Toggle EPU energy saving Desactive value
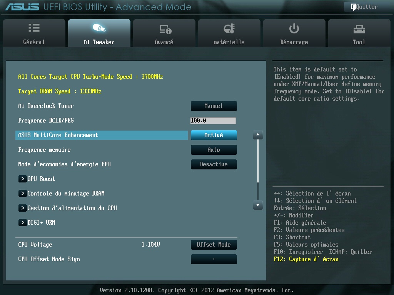394x295 pixels. [214, 164]
